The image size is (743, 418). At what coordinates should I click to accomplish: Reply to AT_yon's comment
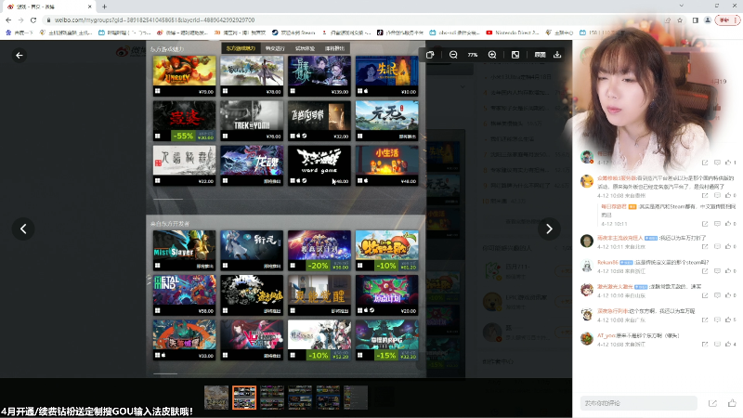point(717,344)
